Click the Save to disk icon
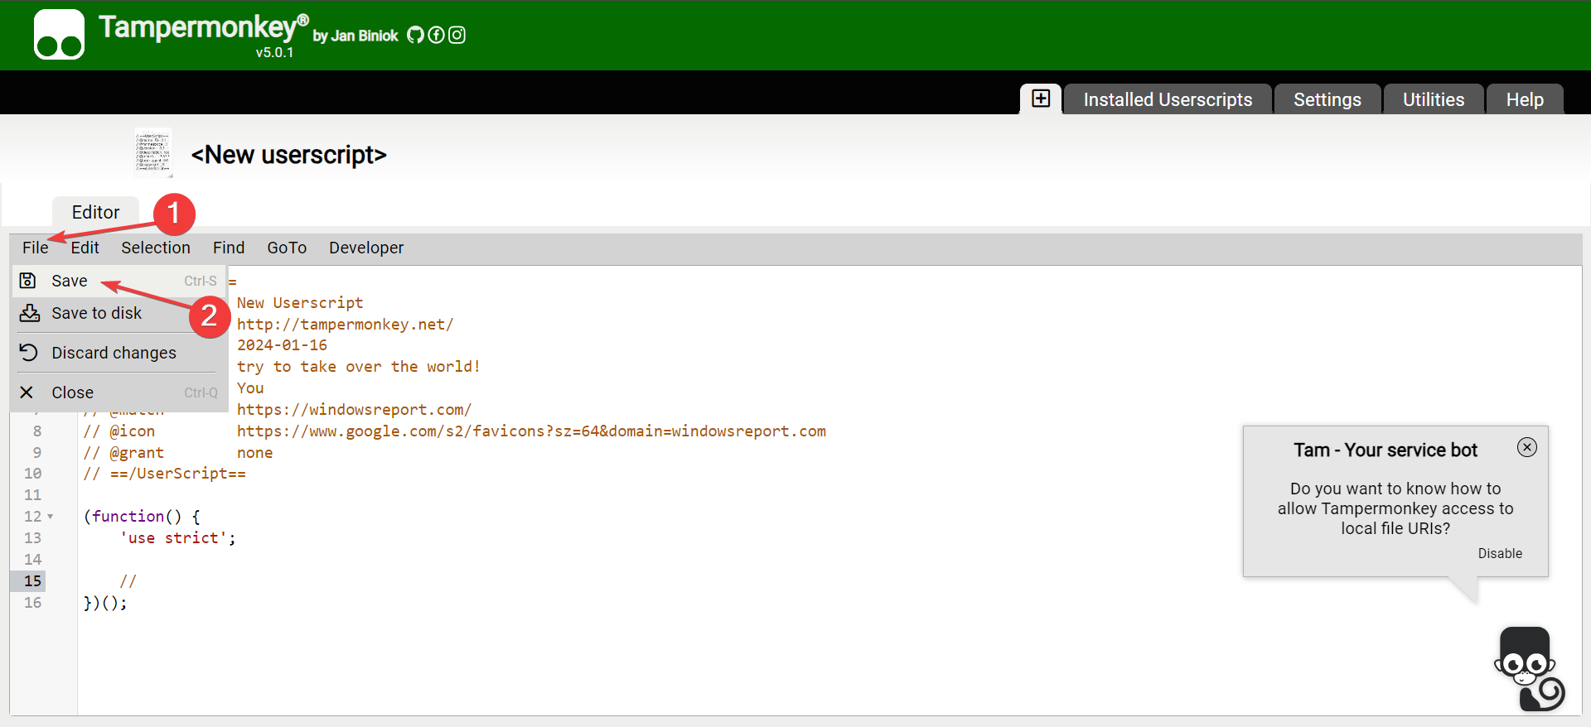 click(x=30, y=313)
